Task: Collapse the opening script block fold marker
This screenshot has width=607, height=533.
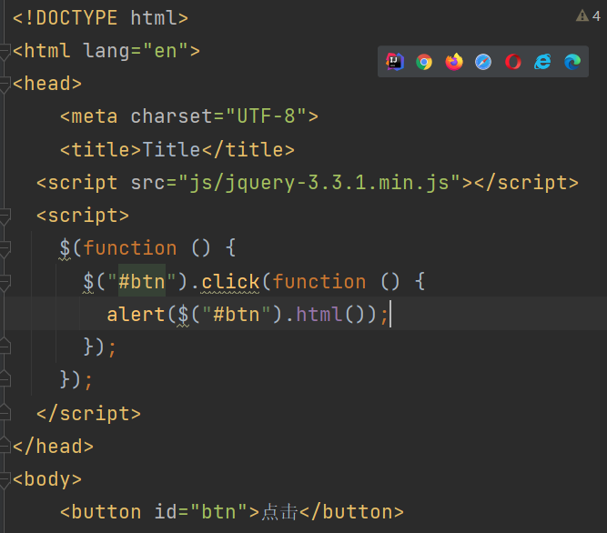Action: pyautogui.click(x=5, y=216)
